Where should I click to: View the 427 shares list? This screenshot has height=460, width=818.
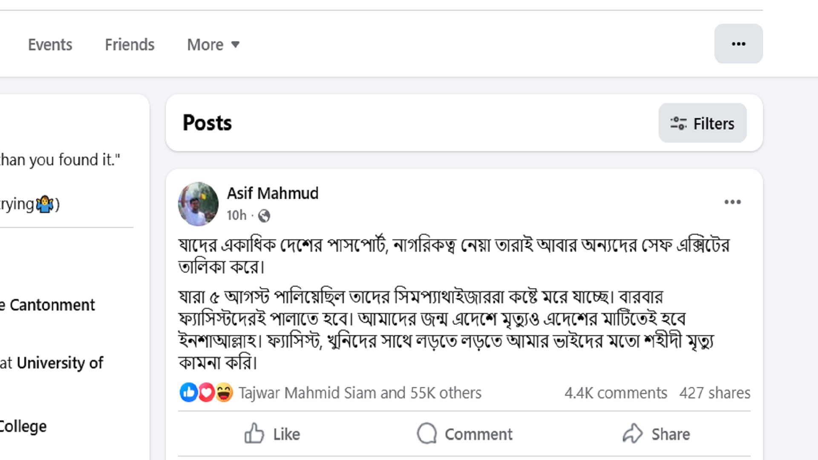[x=714, y=393]
